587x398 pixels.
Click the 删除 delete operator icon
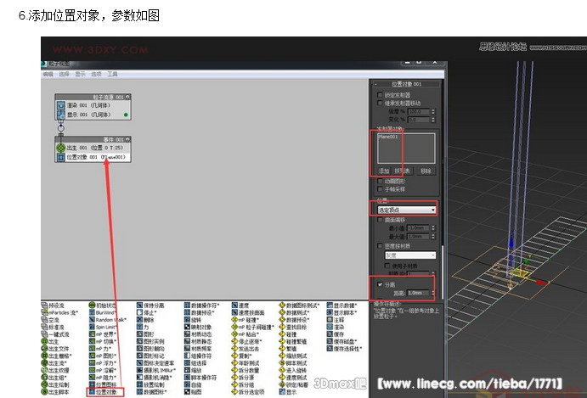[x=139, y=320]
